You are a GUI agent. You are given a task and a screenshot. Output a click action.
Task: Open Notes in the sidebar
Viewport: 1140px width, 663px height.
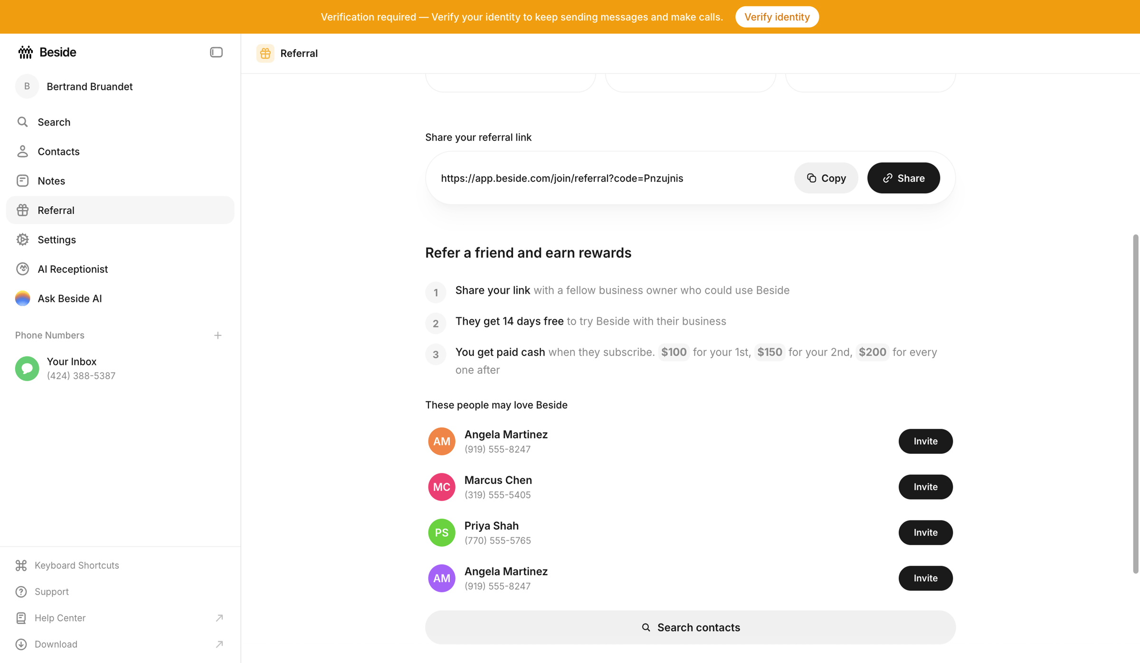[x=120, y=181]
